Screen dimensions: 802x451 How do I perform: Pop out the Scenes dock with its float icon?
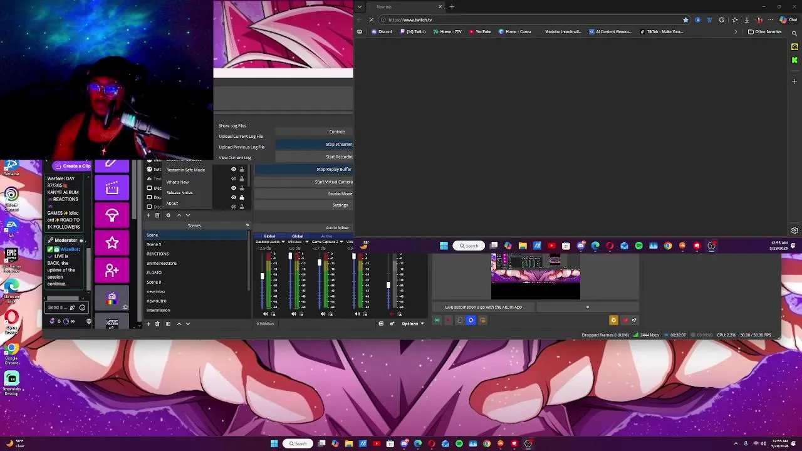[x=247, y=225]
